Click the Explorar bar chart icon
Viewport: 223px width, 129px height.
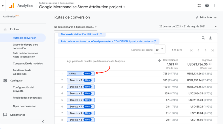tap(5, 29)
